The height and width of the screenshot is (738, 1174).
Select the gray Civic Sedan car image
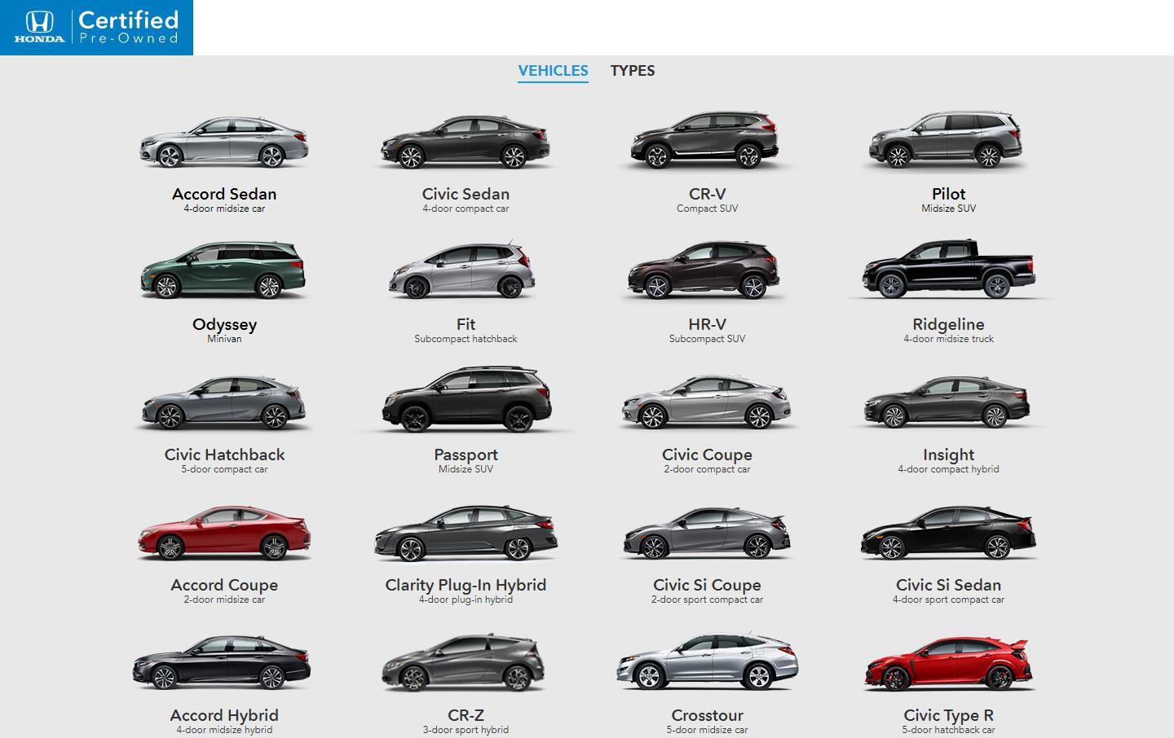click(466, 142)
